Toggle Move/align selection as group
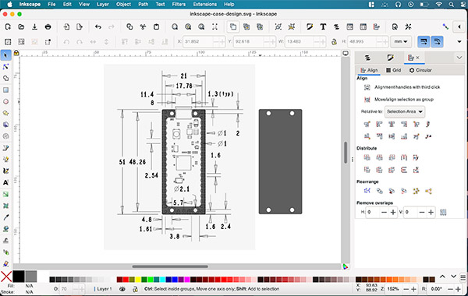The height and width of the screenshot is (296, 468). tap(367, 99)
